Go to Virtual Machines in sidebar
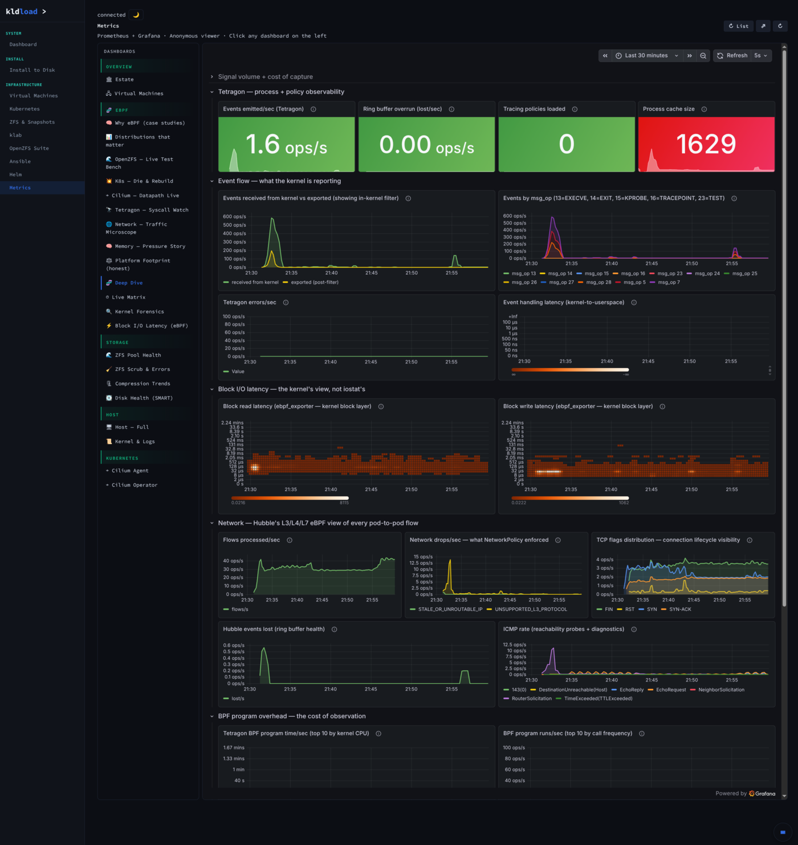 [x=34, y=96]
